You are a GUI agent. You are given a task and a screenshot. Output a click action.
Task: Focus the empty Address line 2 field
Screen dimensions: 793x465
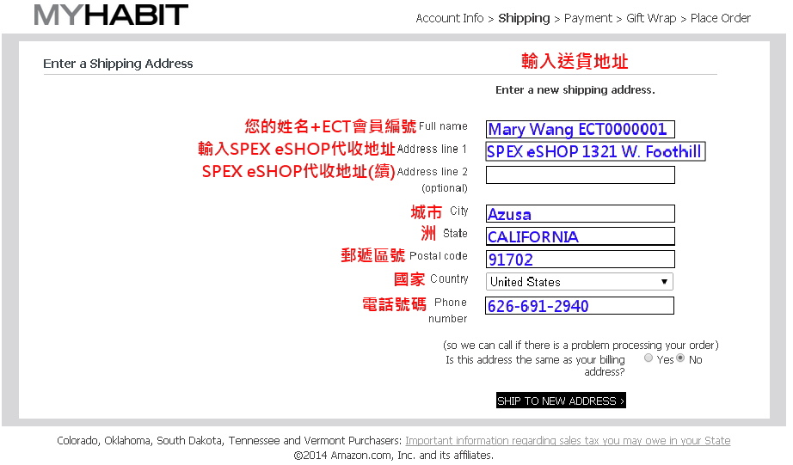pyautogui.click(x=580, y=174)
